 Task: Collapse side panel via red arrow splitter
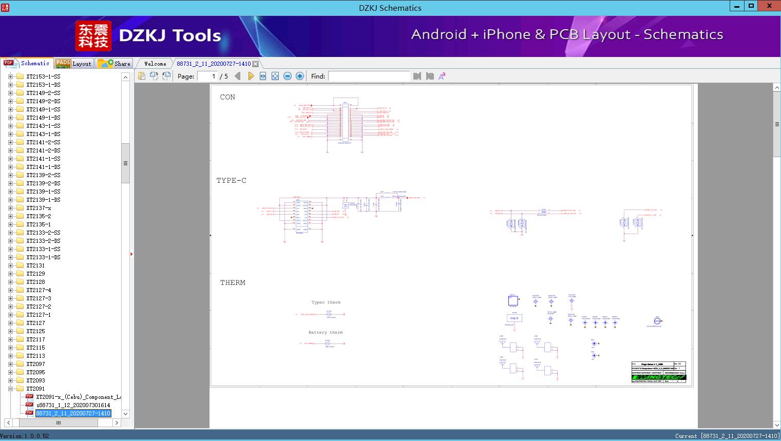click(x=131, y=254)
